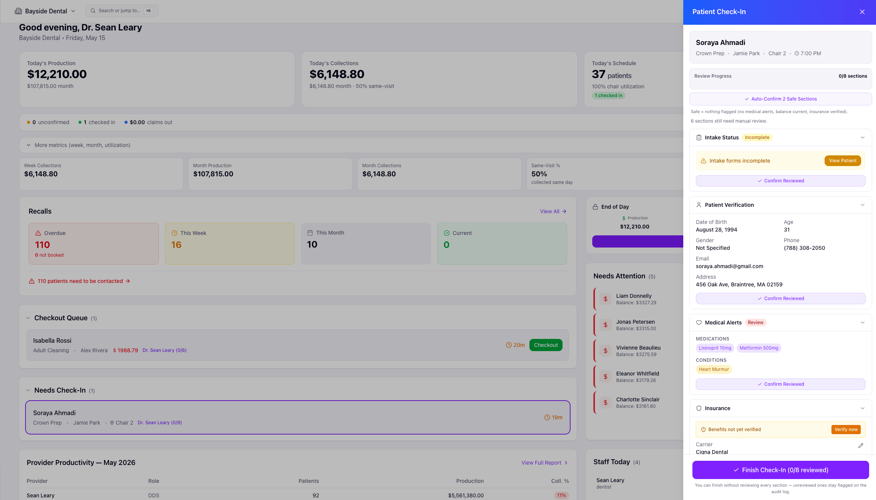Click the clock icon beside 7:00 PM

coord(797,54)
